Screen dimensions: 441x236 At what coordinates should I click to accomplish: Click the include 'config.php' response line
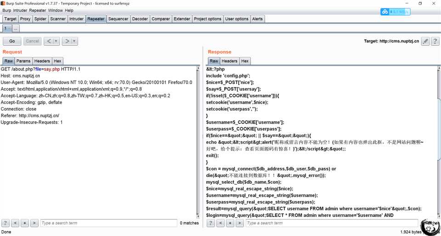point(228,76)
